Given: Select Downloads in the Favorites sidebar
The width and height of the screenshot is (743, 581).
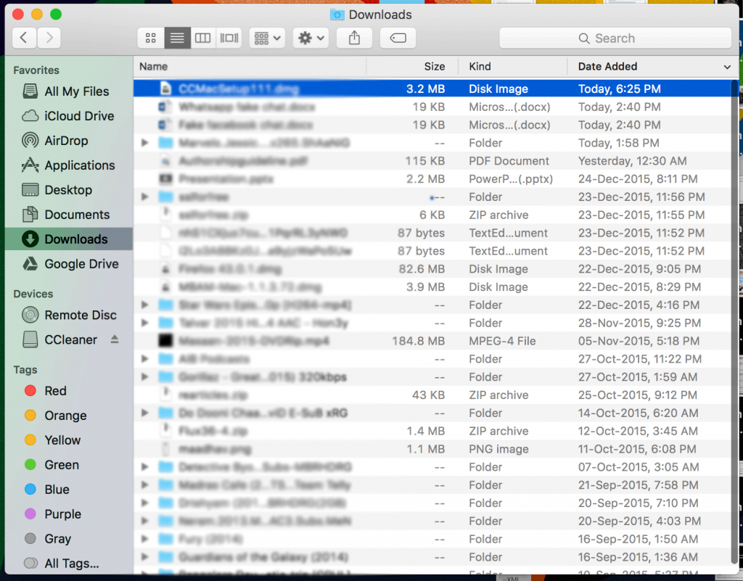Looking at the screenshot, I should [69, 239].
